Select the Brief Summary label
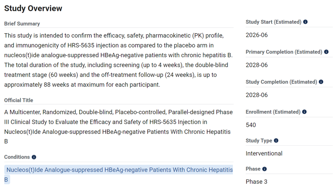333x189 pixels. [x=22, y=24]
